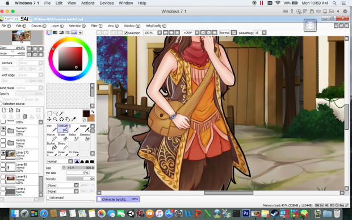
Task: Toggle the swatches panel icon
Action: 74,33
